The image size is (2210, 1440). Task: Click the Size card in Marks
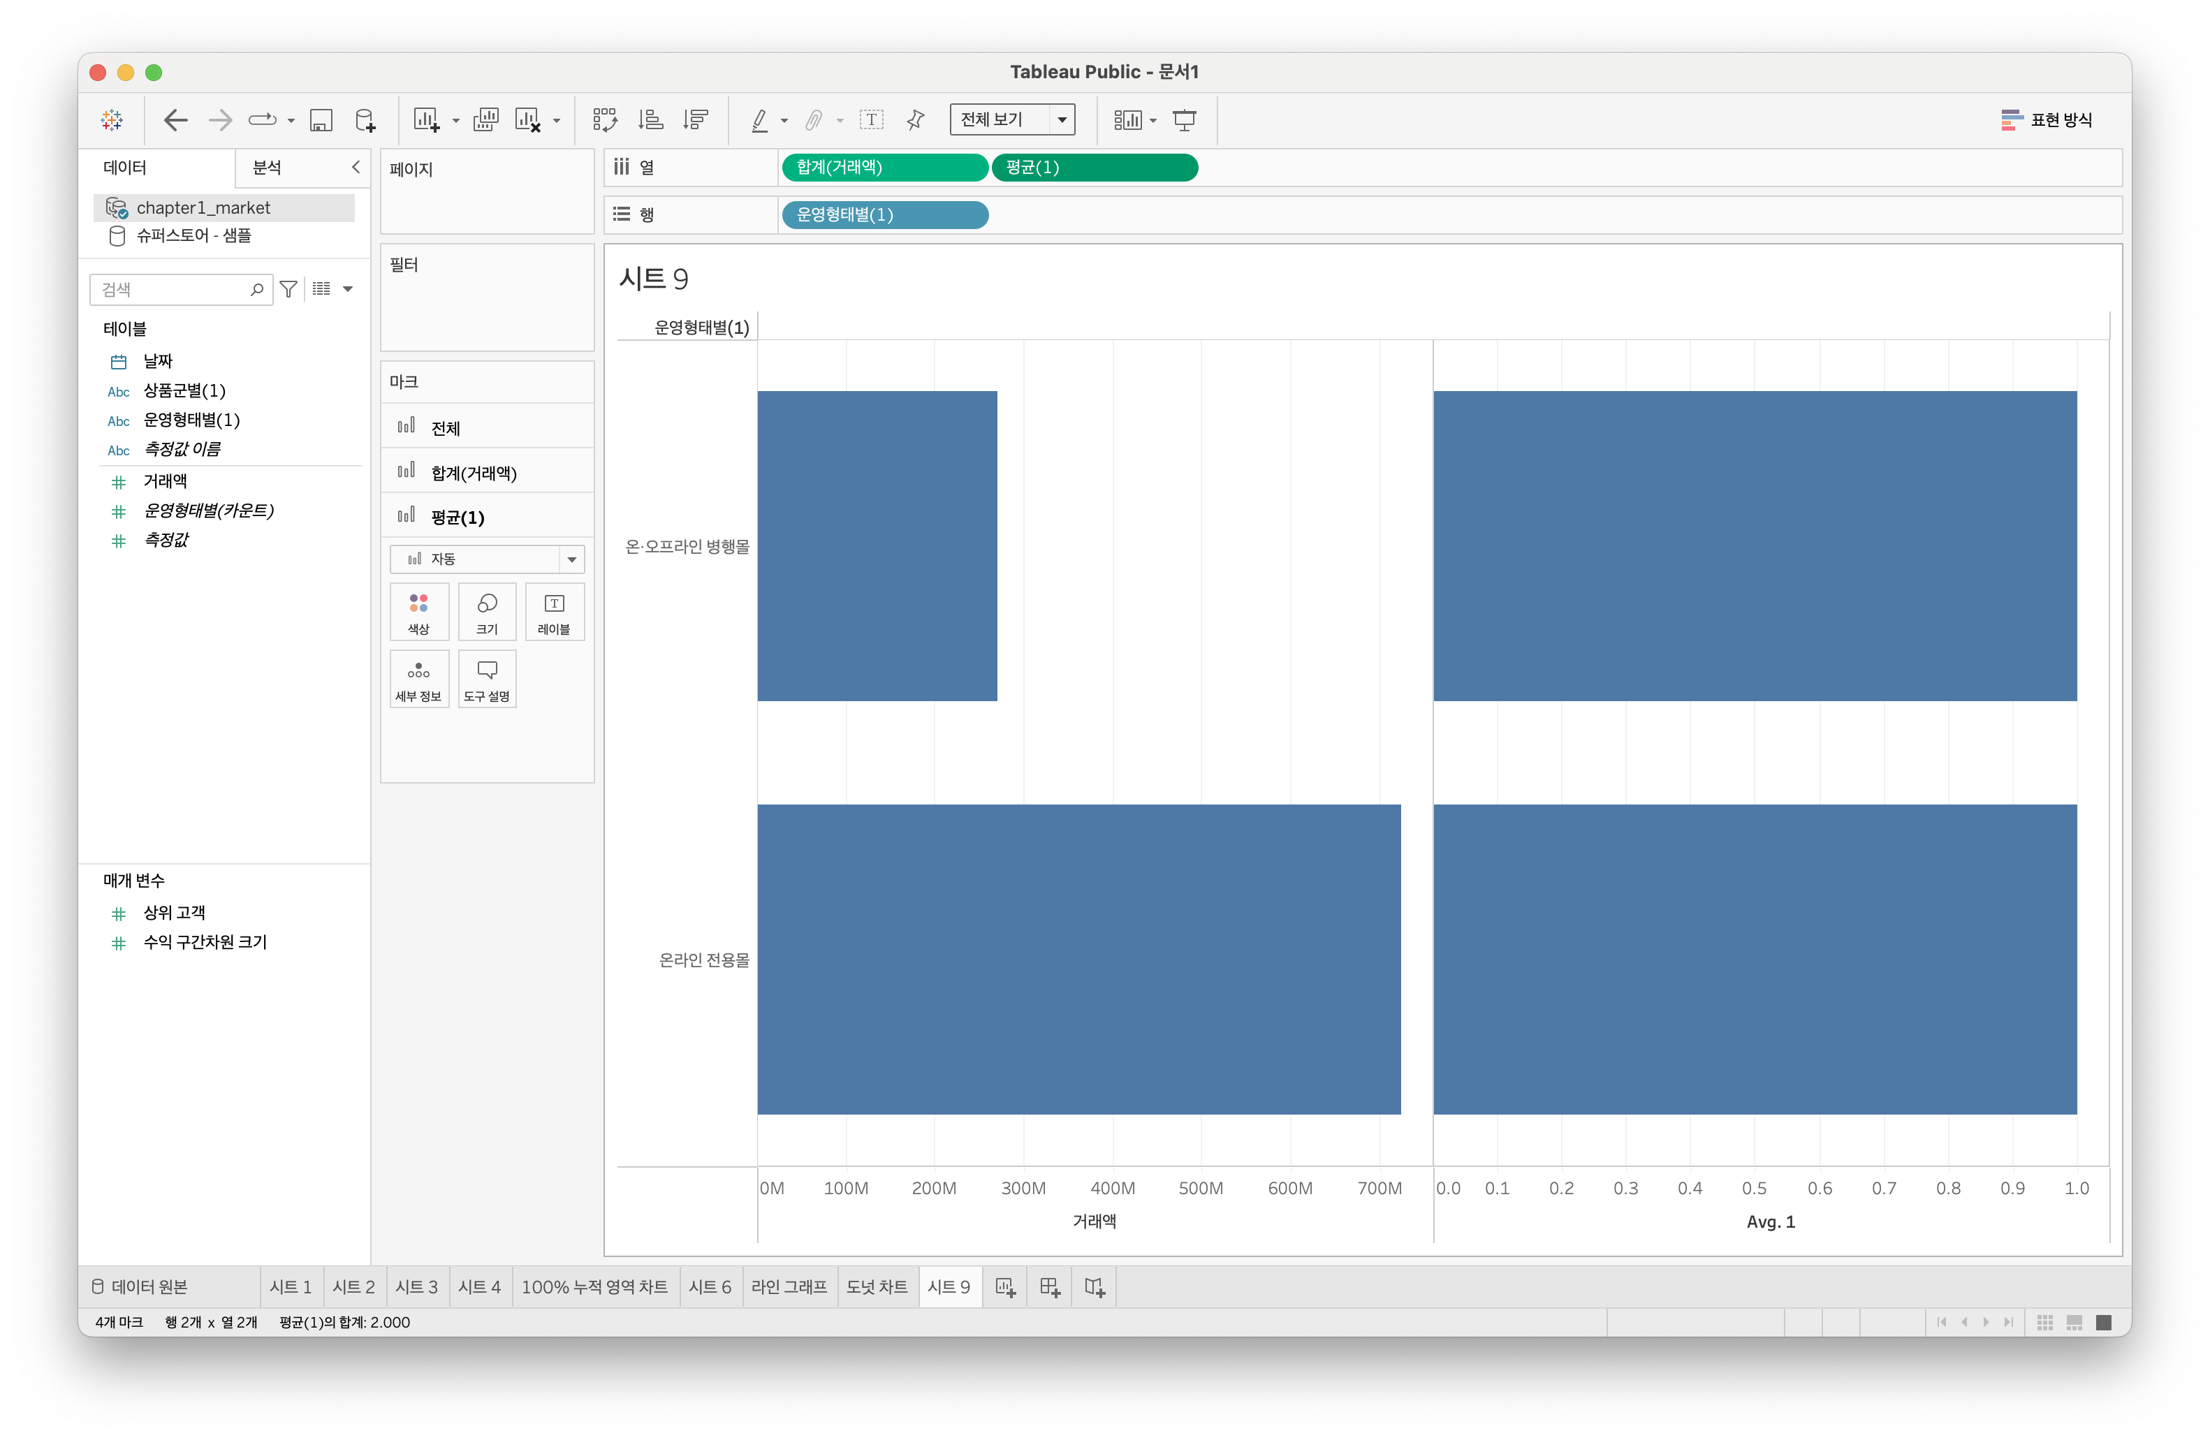point(487,612)
